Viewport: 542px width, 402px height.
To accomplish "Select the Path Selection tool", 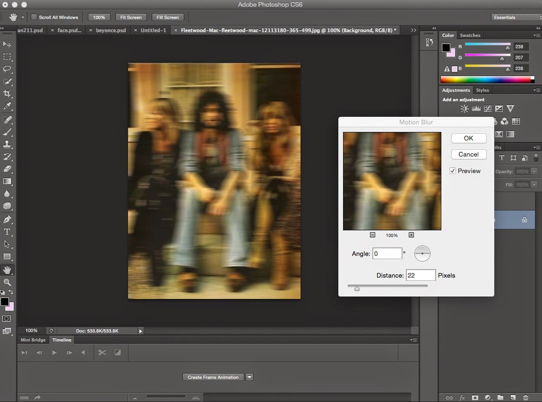I will 7,244.
